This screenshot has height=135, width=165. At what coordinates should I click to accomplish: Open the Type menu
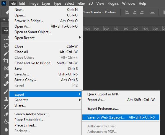coord(57,4)
